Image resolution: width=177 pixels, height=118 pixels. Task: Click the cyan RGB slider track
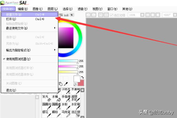68,61
